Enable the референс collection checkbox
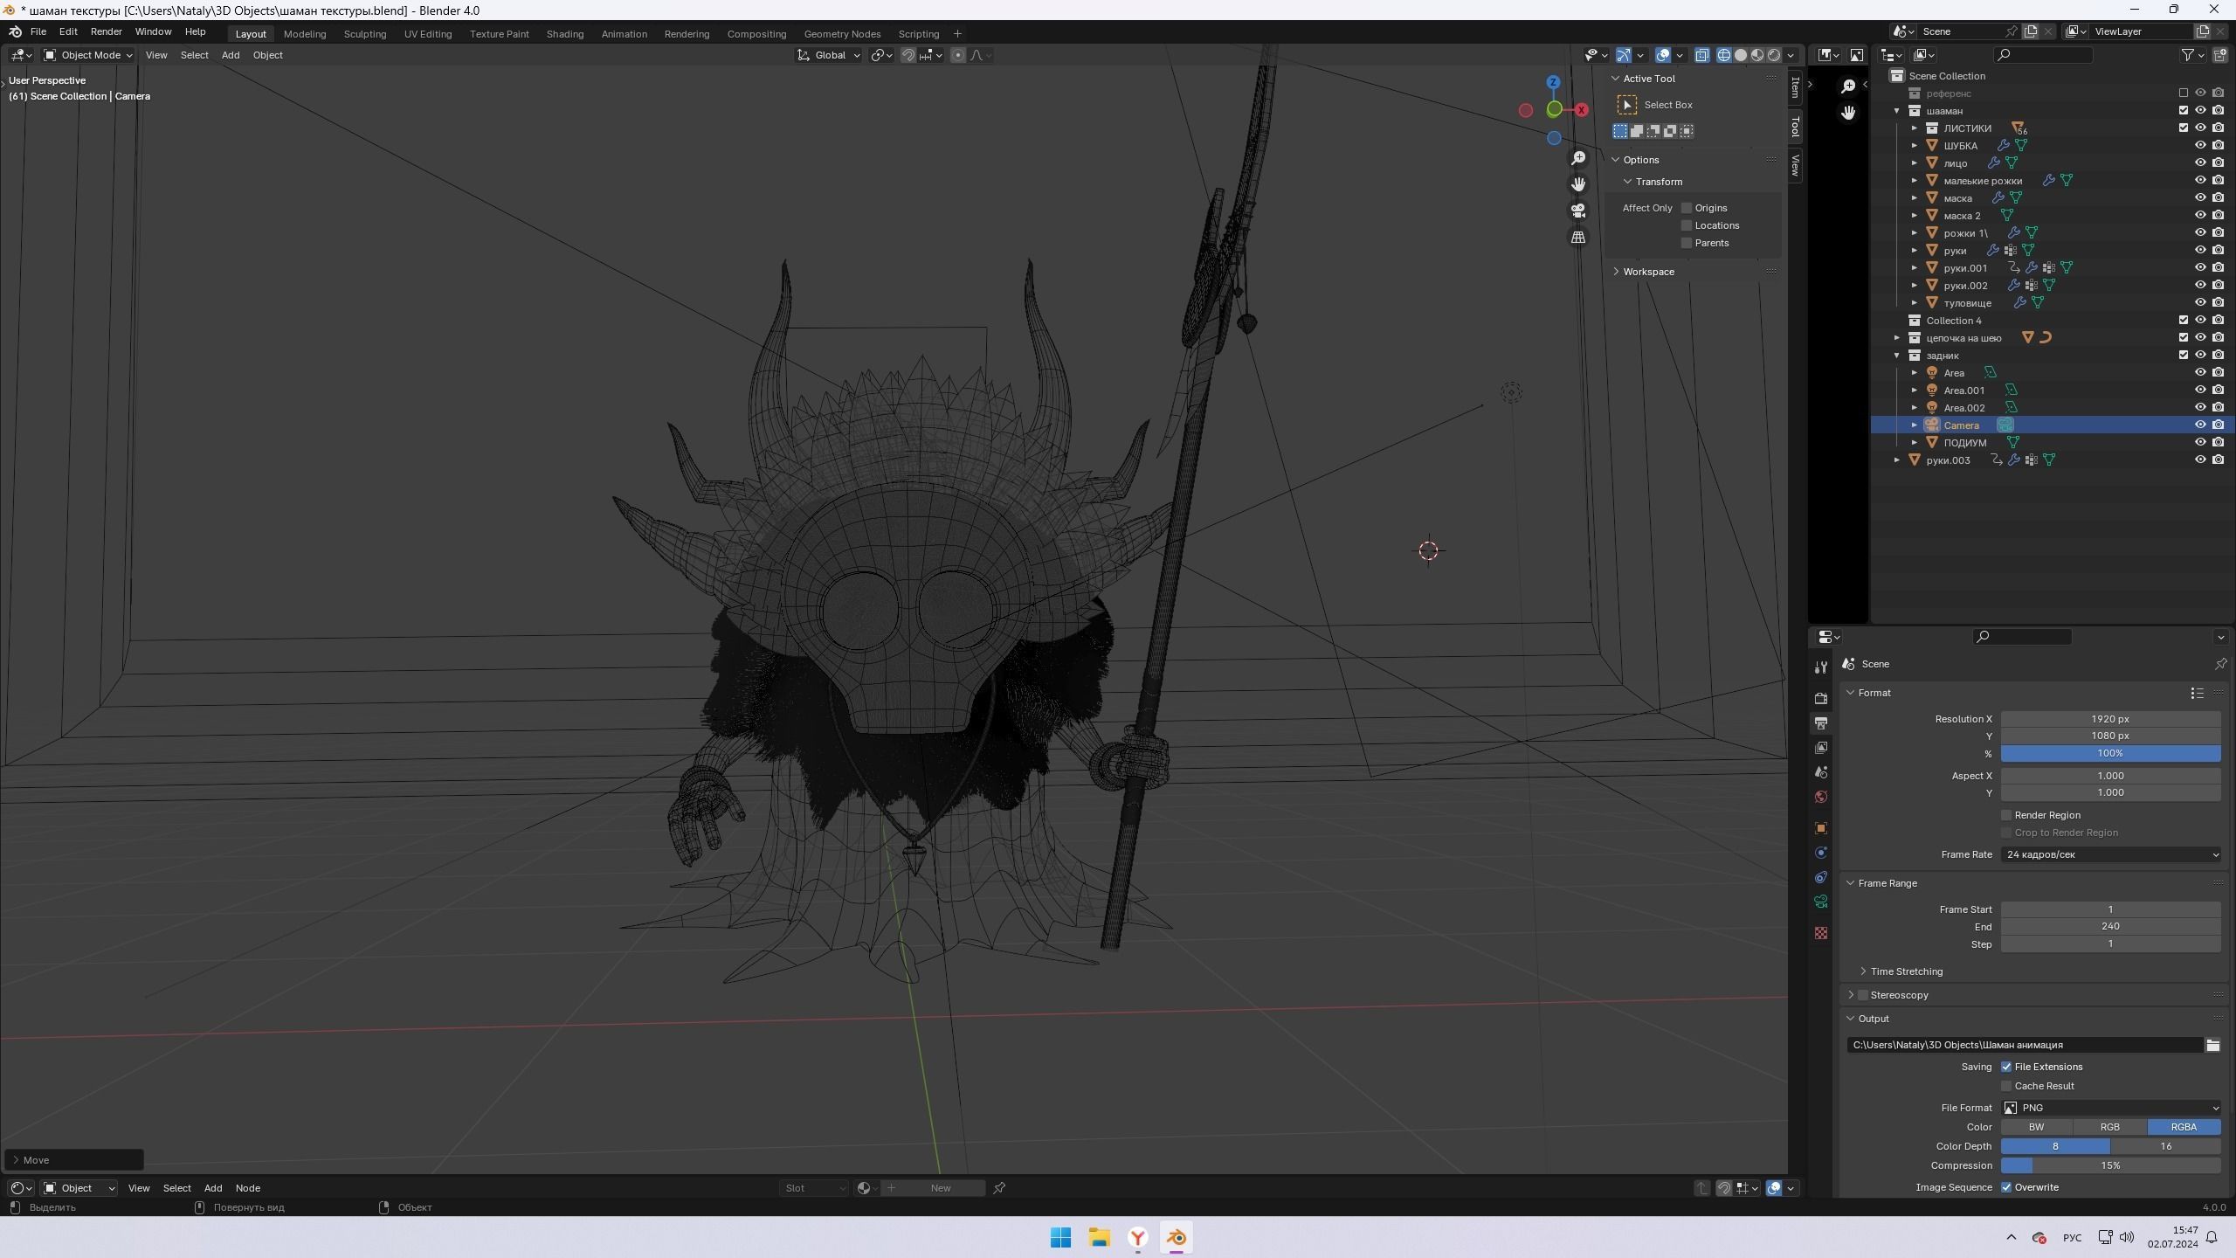The height and width of the screenshot is (1258, 2236). tap(2184, 93)
